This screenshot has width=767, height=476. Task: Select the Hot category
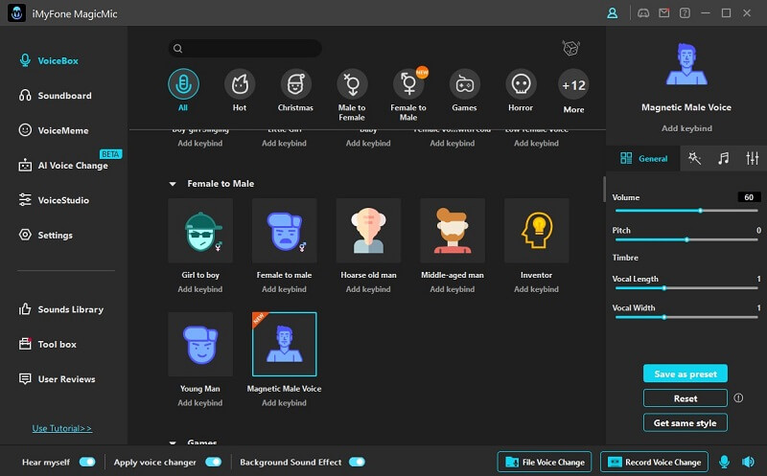click(240, 84)
